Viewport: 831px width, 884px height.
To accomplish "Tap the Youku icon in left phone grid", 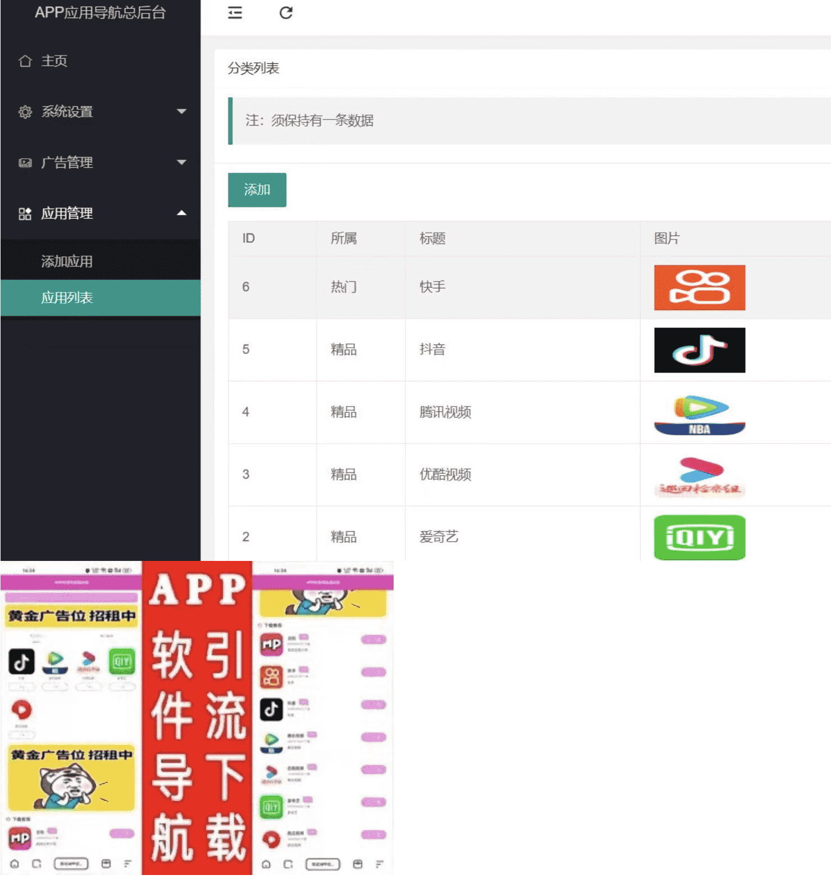I will [x=88, y=662].
